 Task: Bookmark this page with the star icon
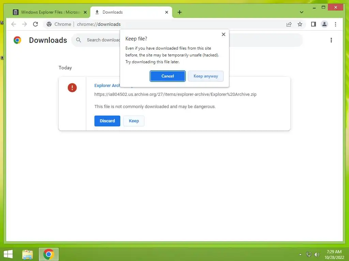tap(300, 24)
